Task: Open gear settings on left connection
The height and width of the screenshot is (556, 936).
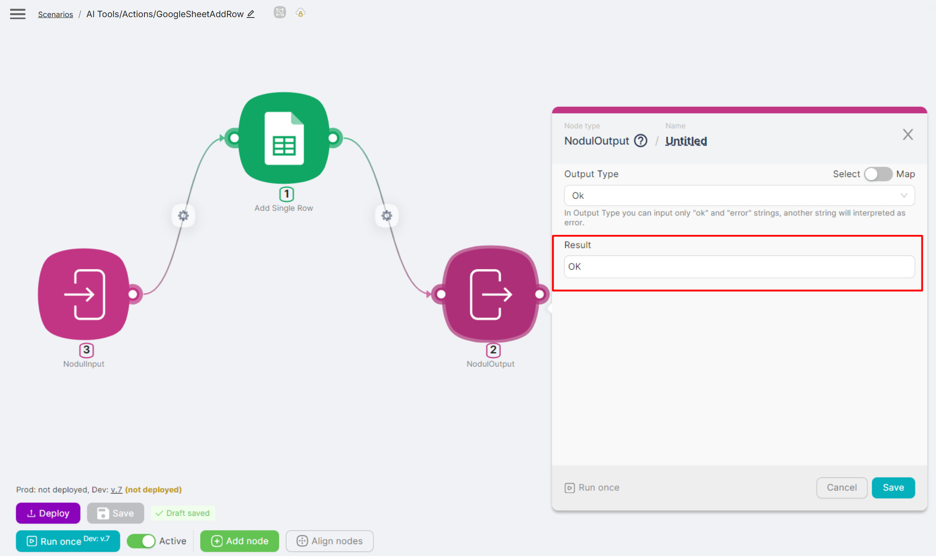Action: coord(183,216)
